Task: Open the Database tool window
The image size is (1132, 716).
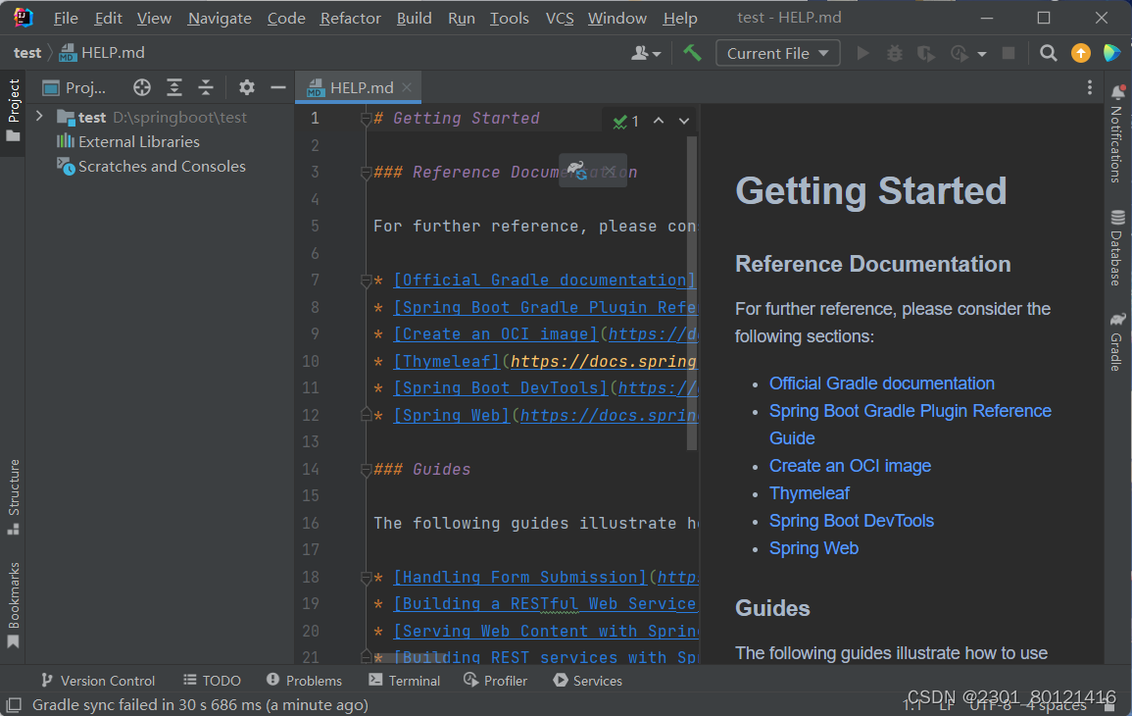Action: point(1117,248)
